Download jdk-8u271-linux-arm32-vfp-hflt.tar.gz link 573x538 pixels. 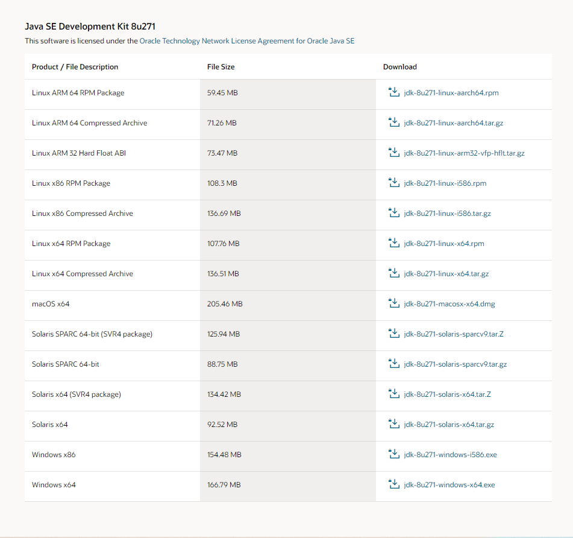point(464,153)
